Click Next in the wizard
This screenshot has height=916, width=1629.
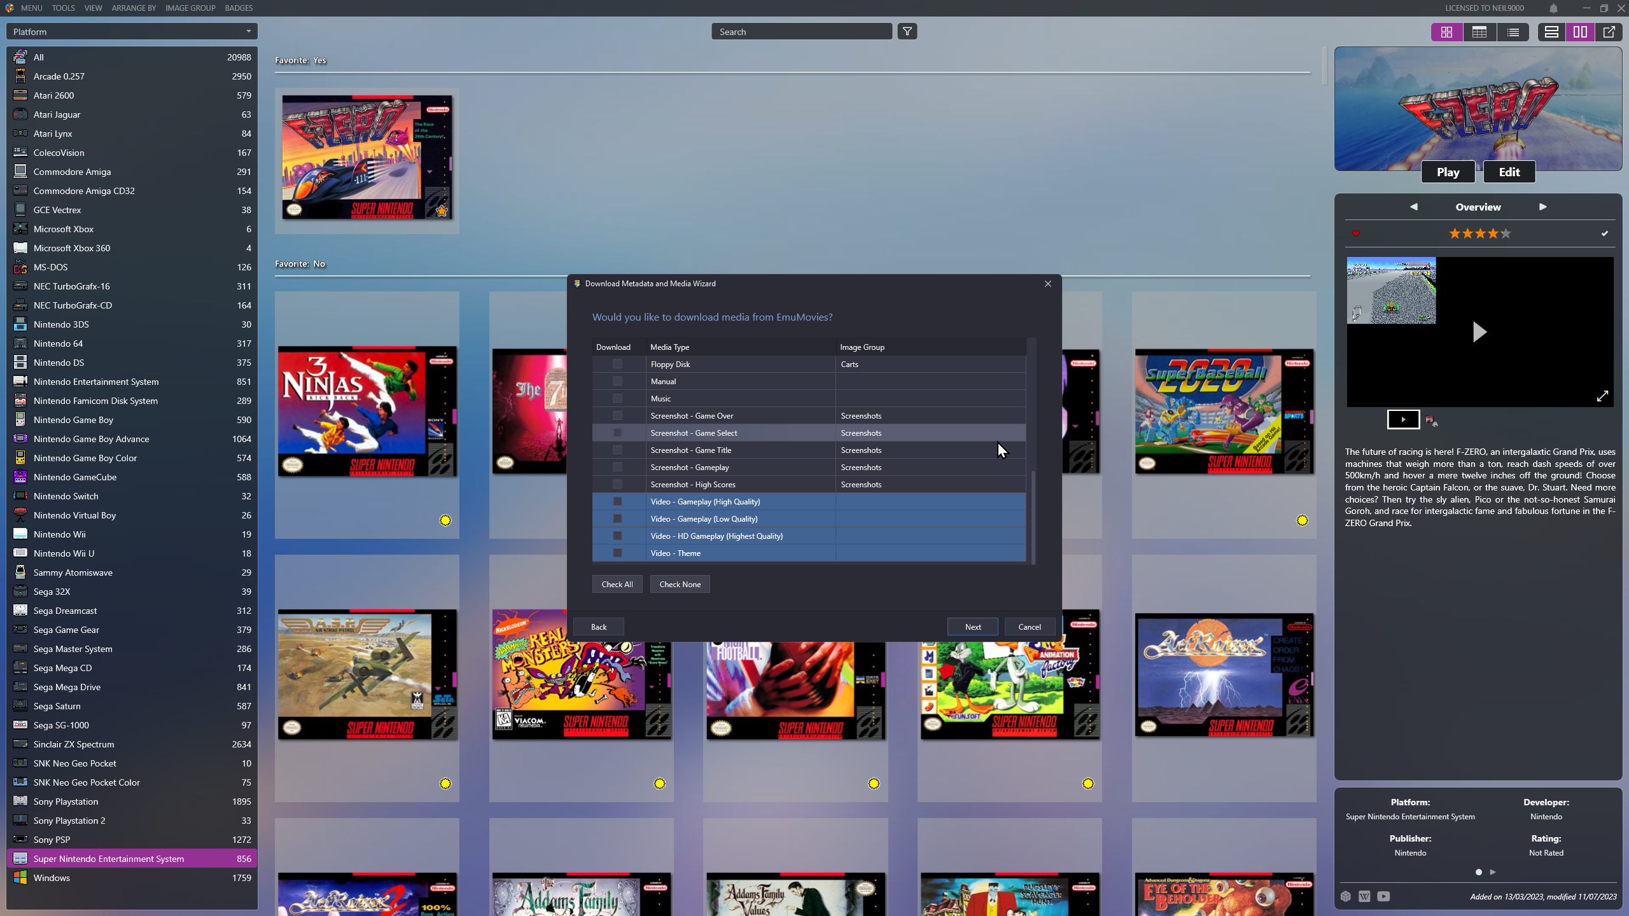[973, 627]
